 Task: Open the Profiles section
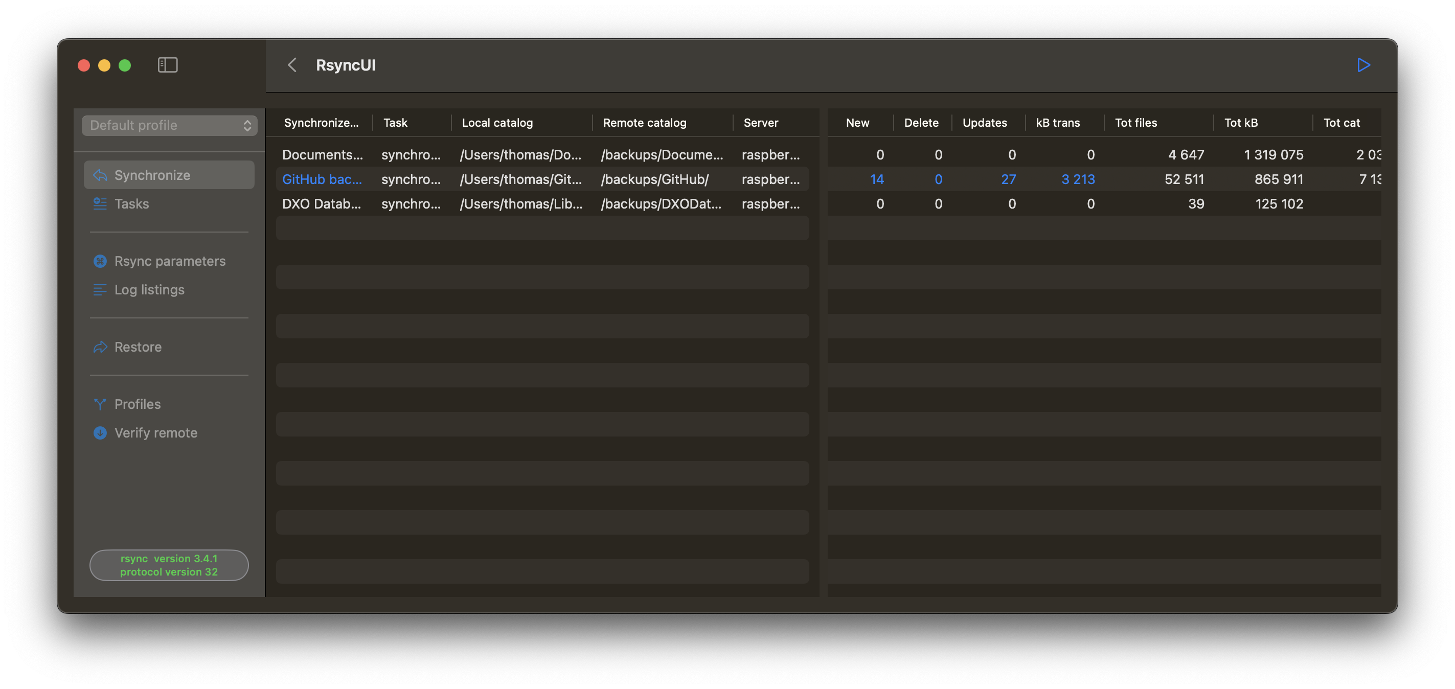169,404
